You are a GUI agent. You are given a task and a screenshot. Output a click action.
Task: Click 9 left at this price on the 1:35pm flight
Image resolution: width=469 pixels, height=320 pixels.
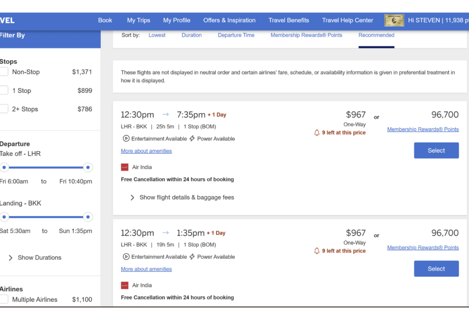pyautogui.click(x=344, y=251)
